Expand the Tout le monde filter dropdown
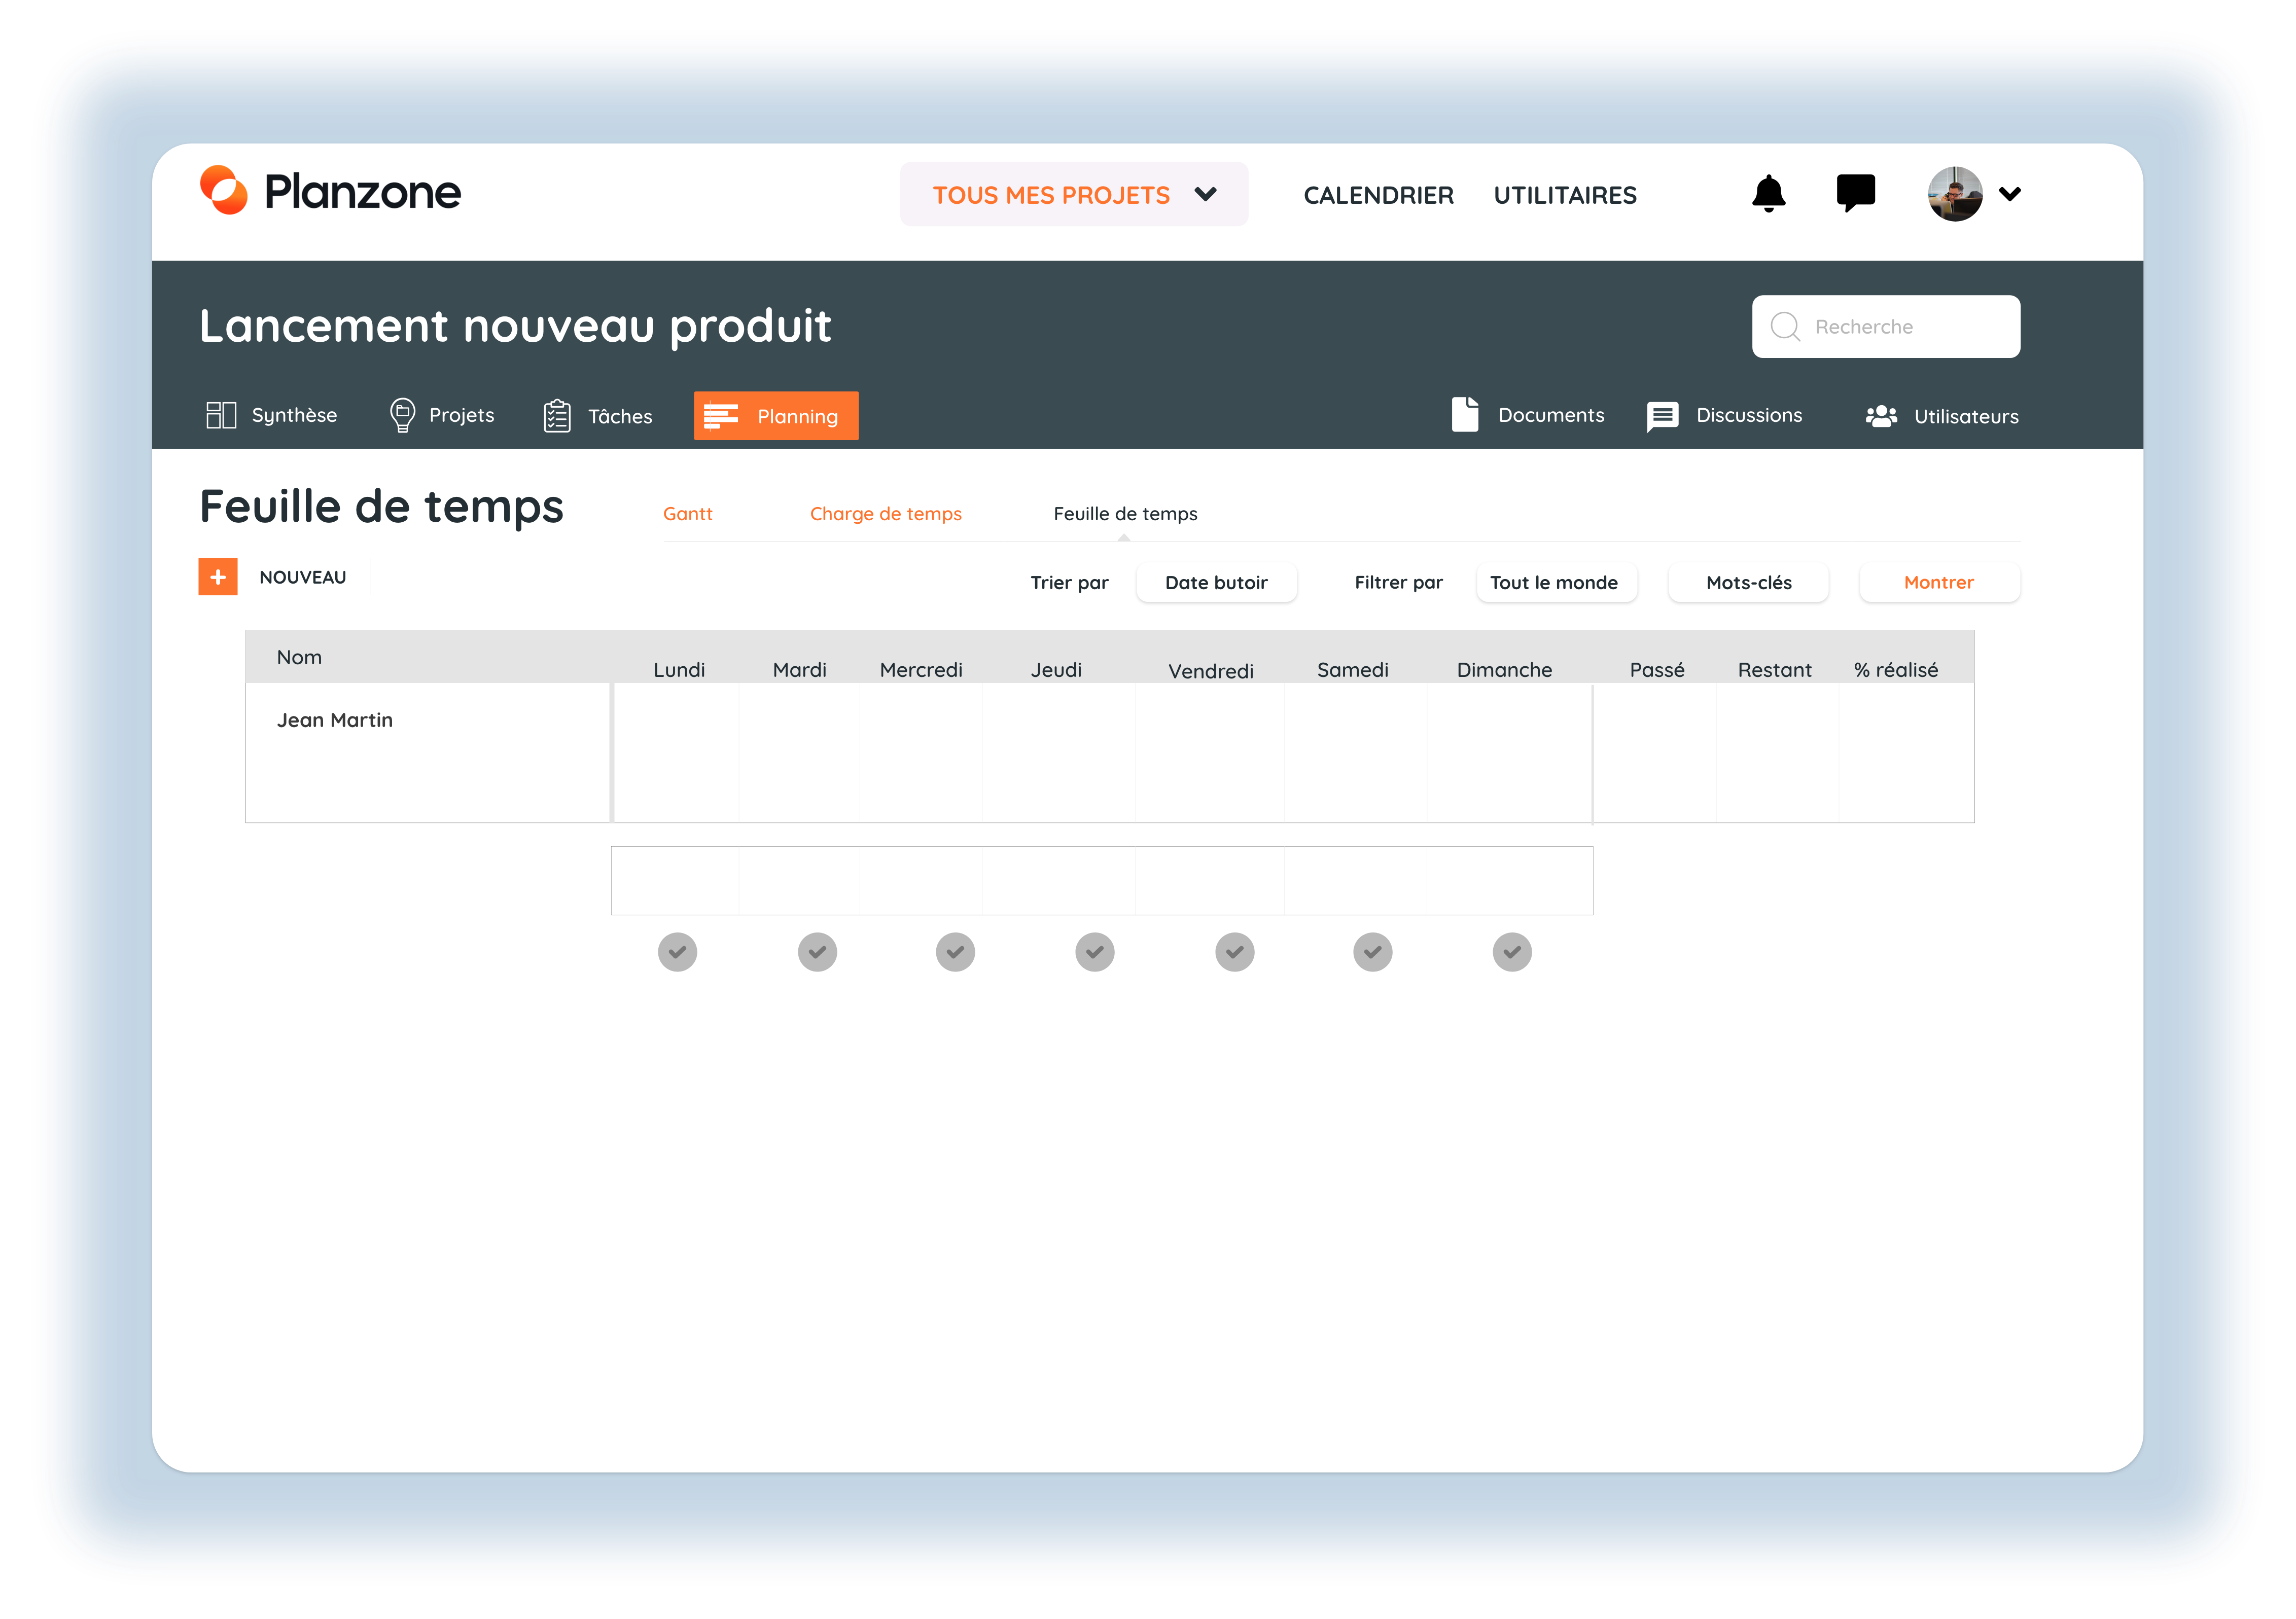The image size is (2296, 1619). [x=1549, y=582]
